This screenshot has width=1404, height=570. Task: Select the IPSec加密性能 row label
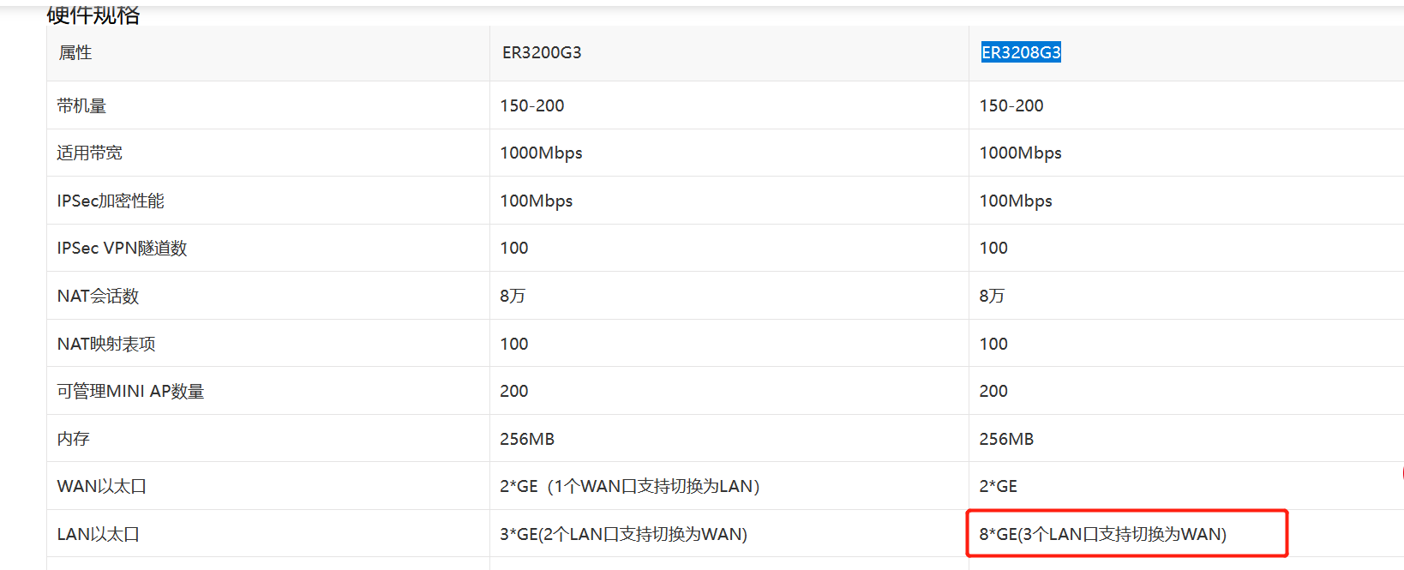click(111, 201)
